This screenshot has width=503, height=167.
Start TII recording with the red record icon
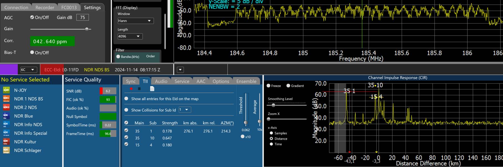click(131, 89)
